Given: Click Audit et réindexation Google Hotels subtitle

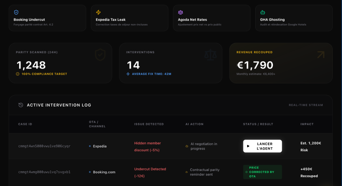Looking at the screenshot, I should pyautogui.click(x=283, y=24).
